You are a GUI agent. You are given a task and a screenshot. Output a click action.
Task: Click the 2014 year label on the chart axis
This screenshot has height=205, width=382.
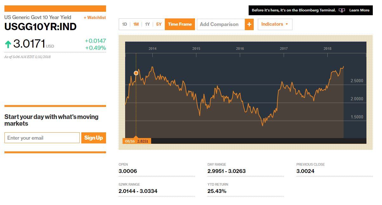click(x=152, y=49)
